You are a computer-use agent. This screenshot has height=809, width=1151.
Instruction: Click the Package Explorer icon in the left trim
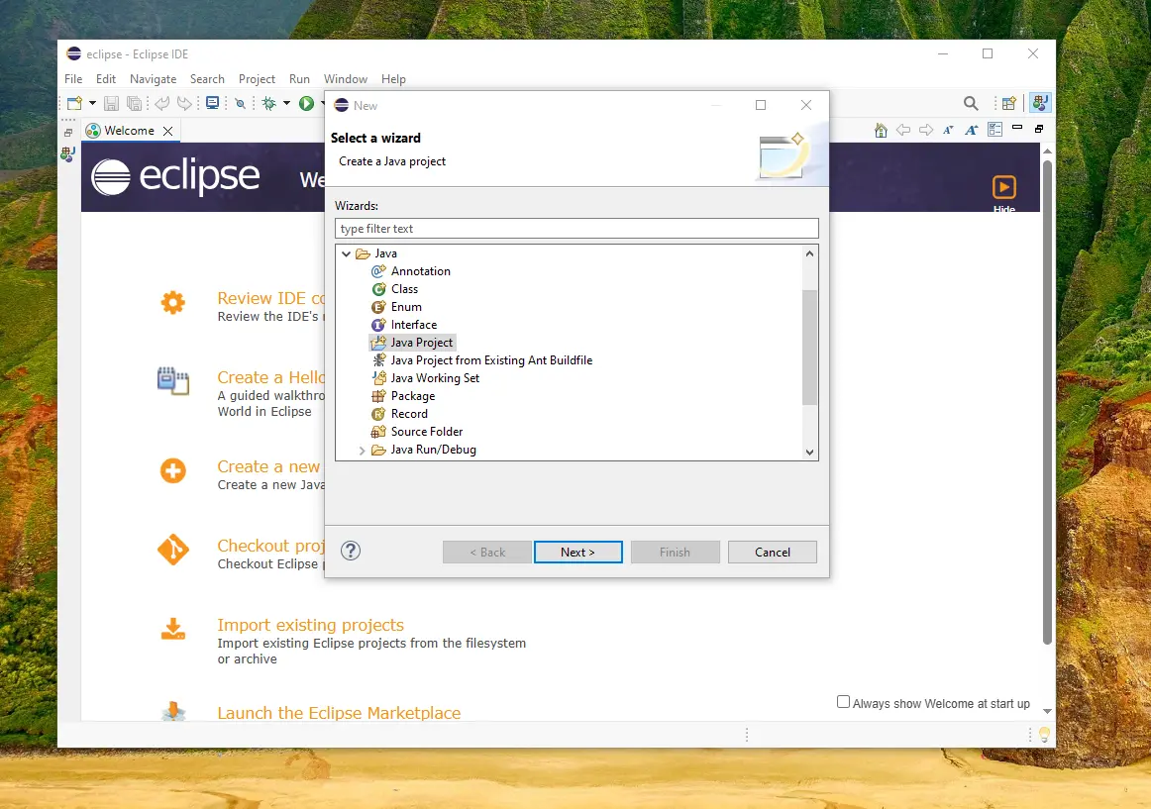(x=67, y=154)
